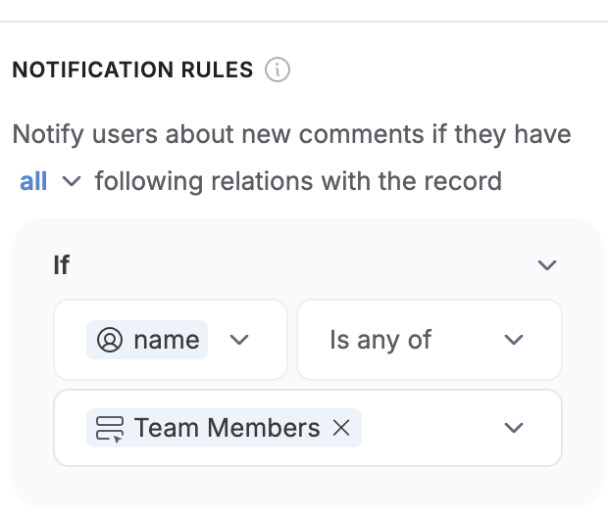Click the NOTIFICATION RULES heading
The image size is (608, 517).
(x=132, y=70)
